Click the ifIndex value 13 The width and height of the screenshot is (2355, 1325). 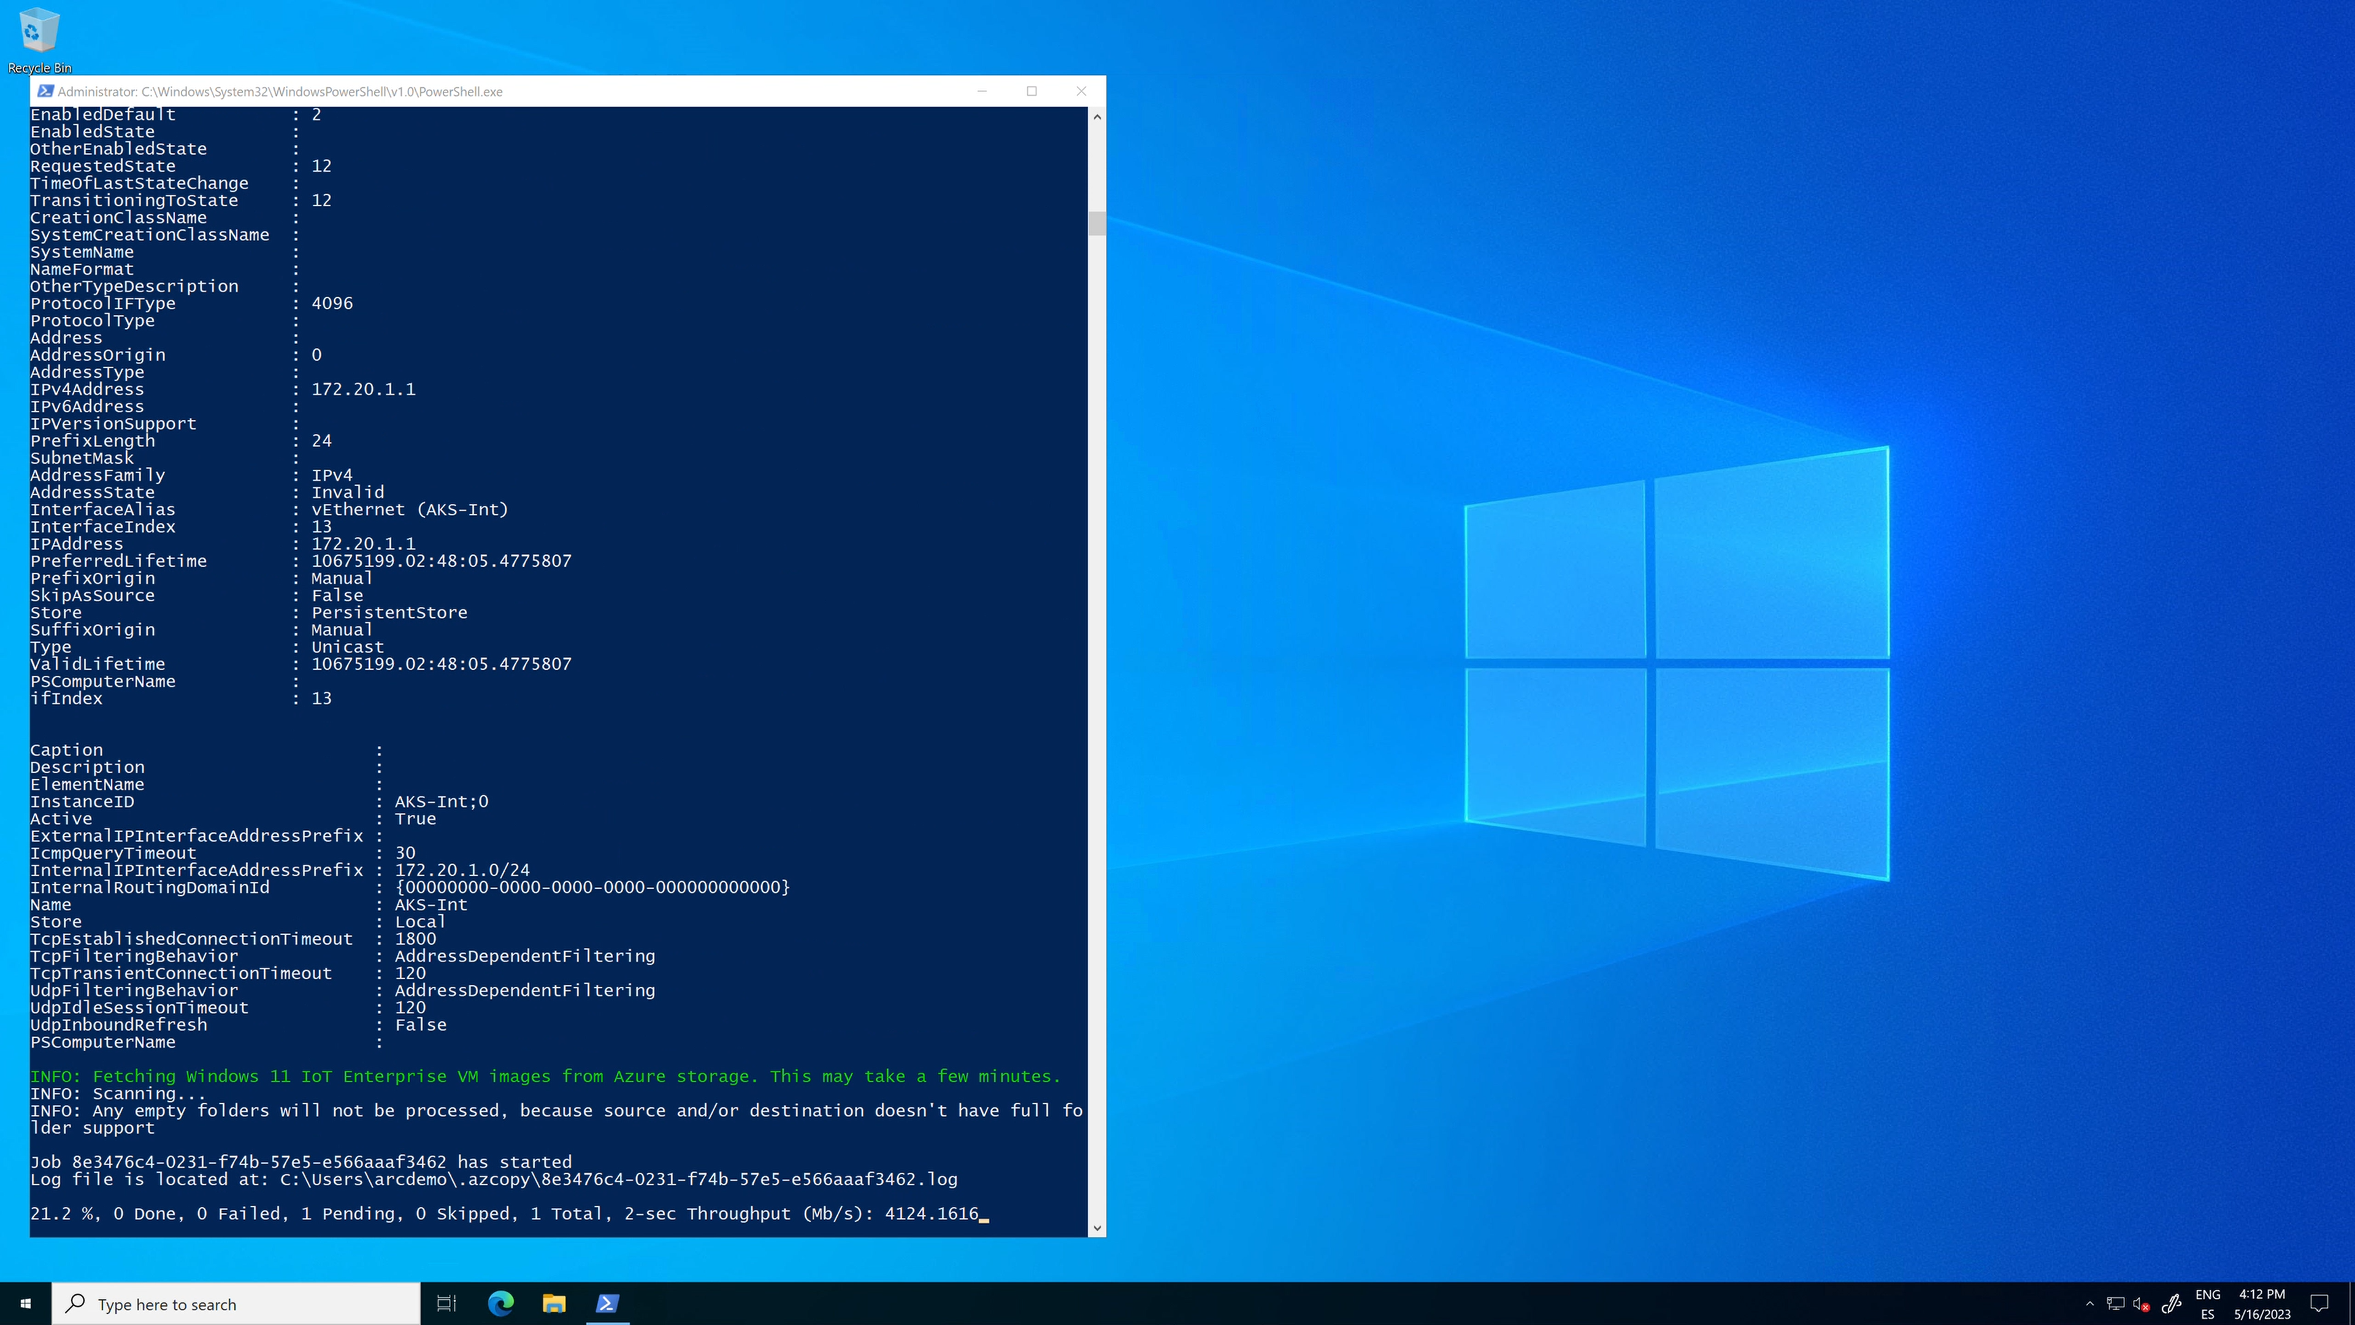tap(322, 699)
